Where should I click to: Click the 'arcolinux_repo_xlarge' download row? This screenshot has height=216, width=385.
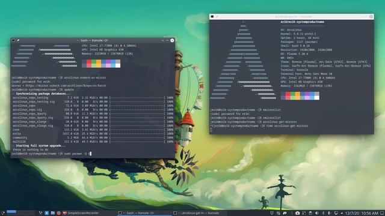(93, 122)
